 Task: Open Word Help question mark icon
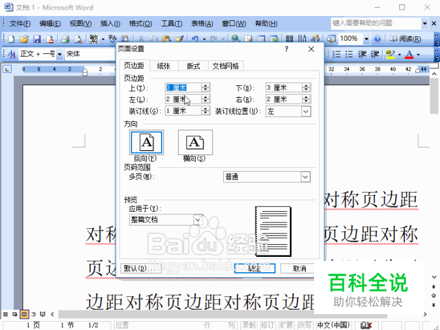point(378,39)
